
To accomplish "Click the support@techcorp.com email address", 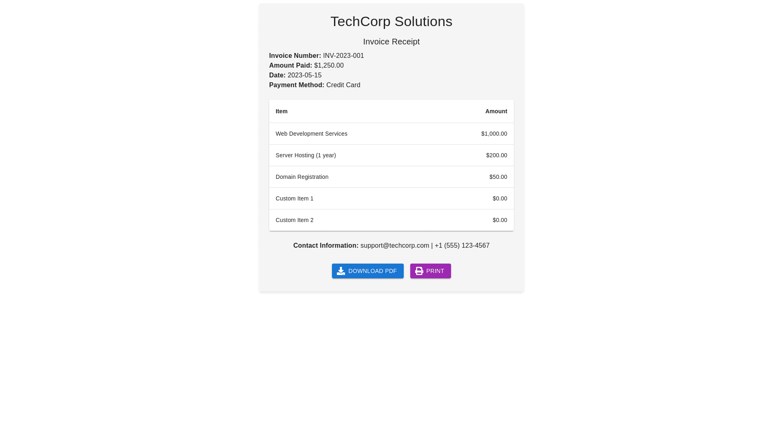I will 395,246.
